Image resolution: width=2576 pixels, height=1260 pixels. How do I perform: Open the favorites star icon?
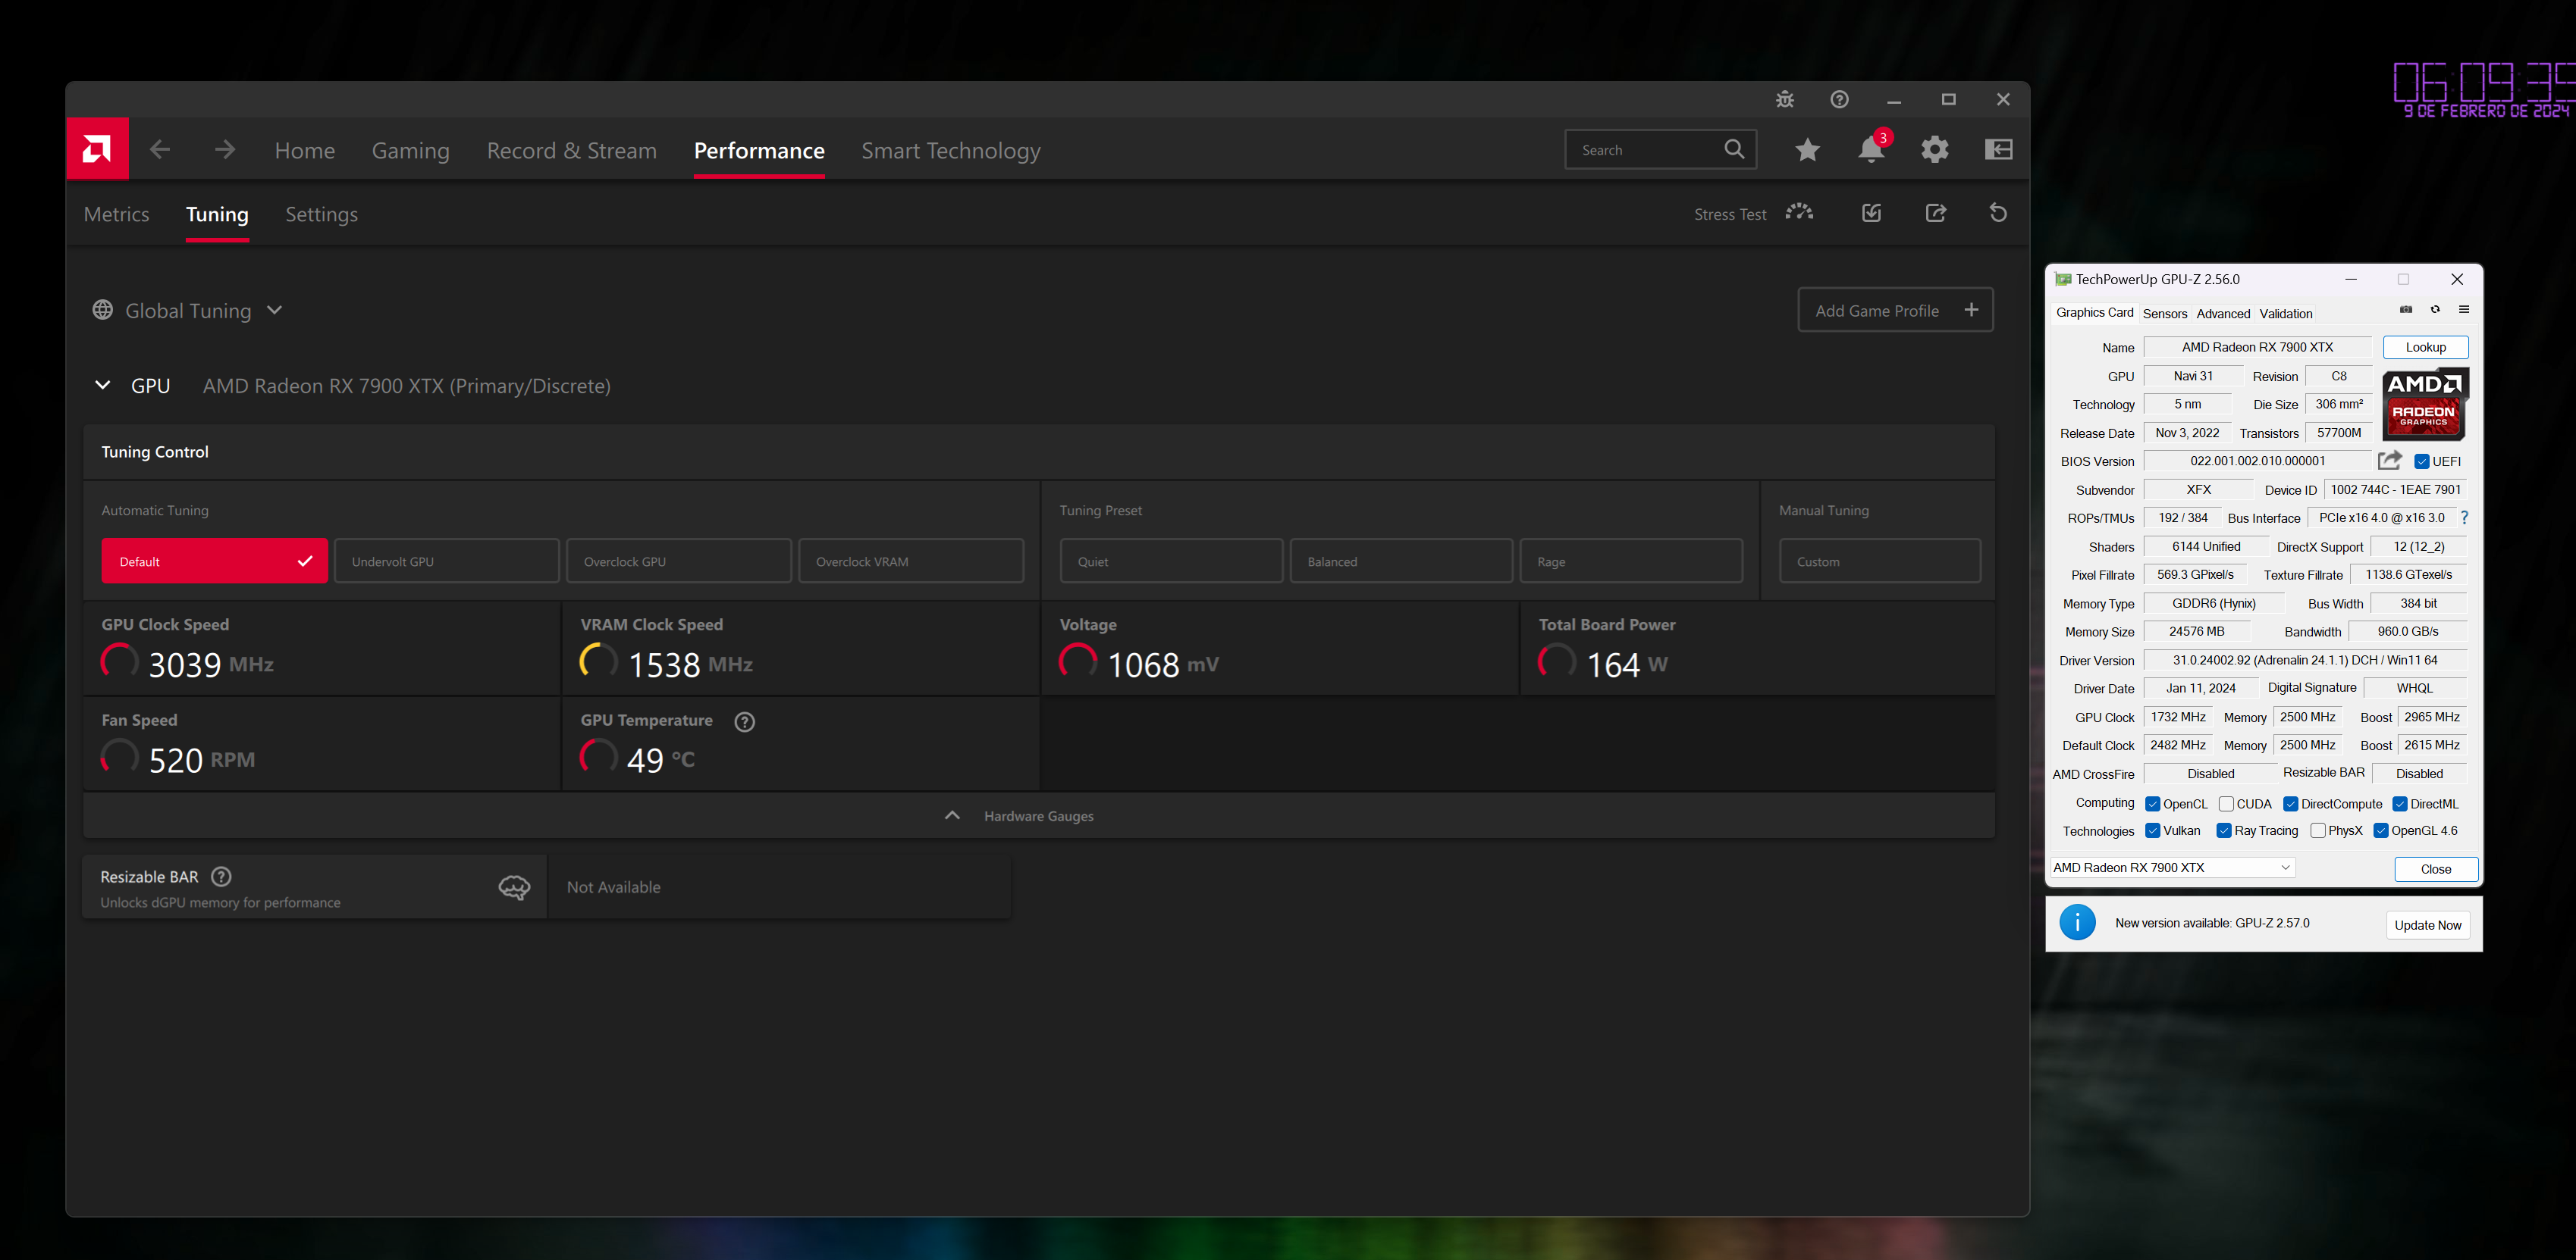[x=1807, y=150]
